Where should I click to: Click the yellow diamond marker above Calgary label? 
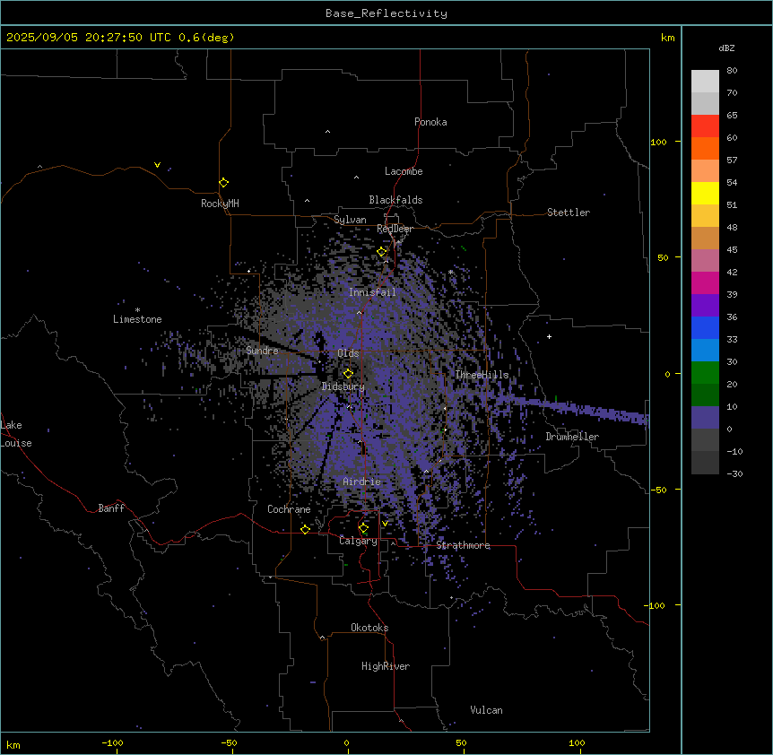pyautogui.click(x=363, y=528)
